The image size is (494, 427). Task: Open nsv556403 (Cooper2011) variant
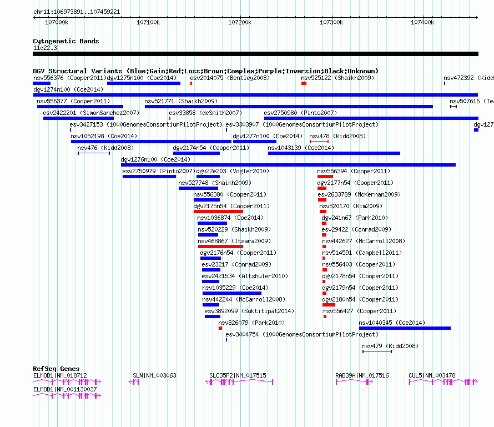click(x=359, y=264)
